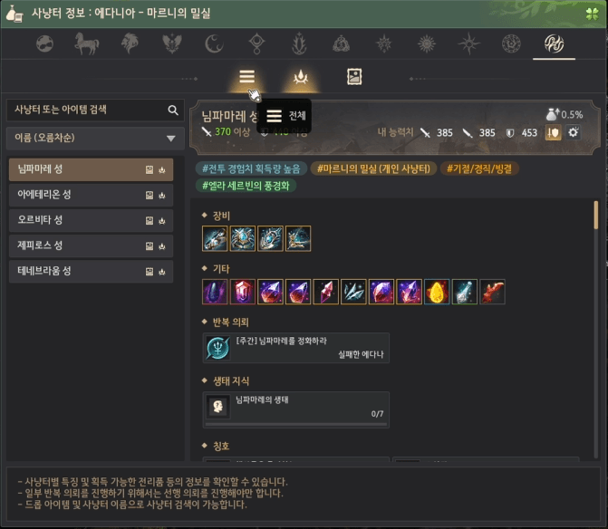Toggle the sword-shield stat display button
The image size is (608, 529).
coord(553,132)
